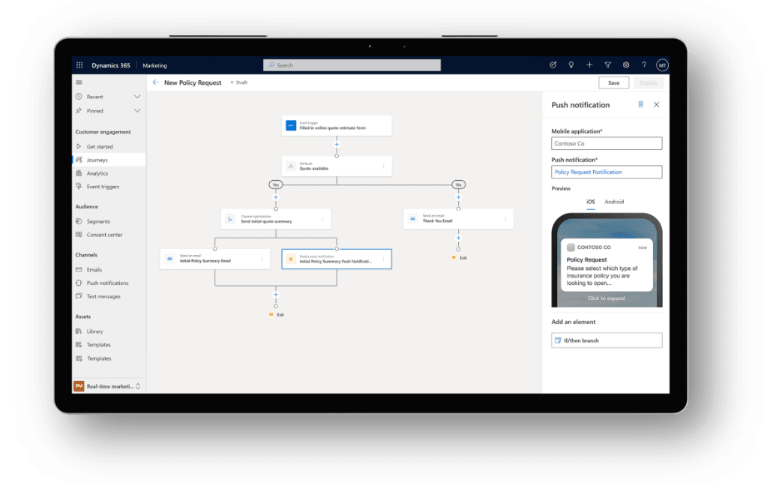
Task: Click the Save button
Action: 613,82
